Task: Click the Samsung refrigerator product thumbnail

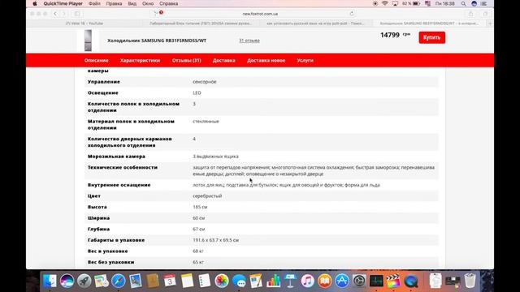Action: point(88,41)
